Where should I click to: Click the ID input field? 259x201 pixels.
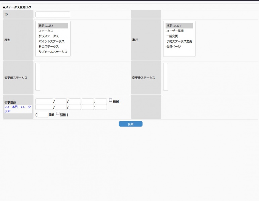pos(53,14)
